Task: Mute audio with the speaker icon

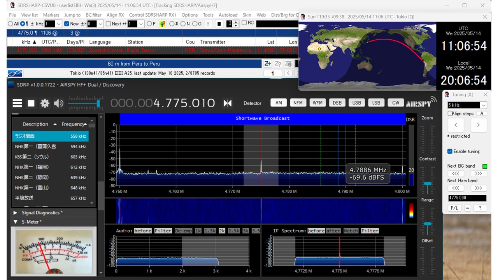Action: 59,103
